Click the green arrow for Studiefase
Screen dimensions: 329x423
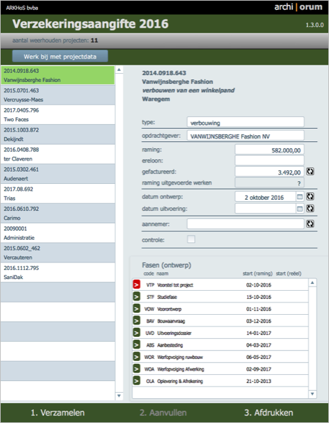tap(136, 296)
